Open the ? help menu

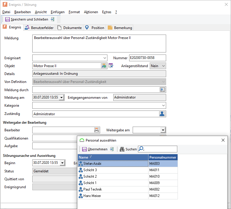[x=116, y=12]
